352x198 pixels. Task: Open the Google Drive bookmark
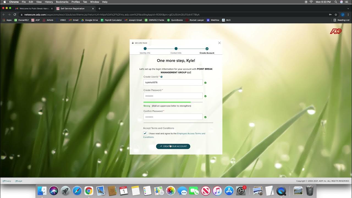click(x=89, y=20)
